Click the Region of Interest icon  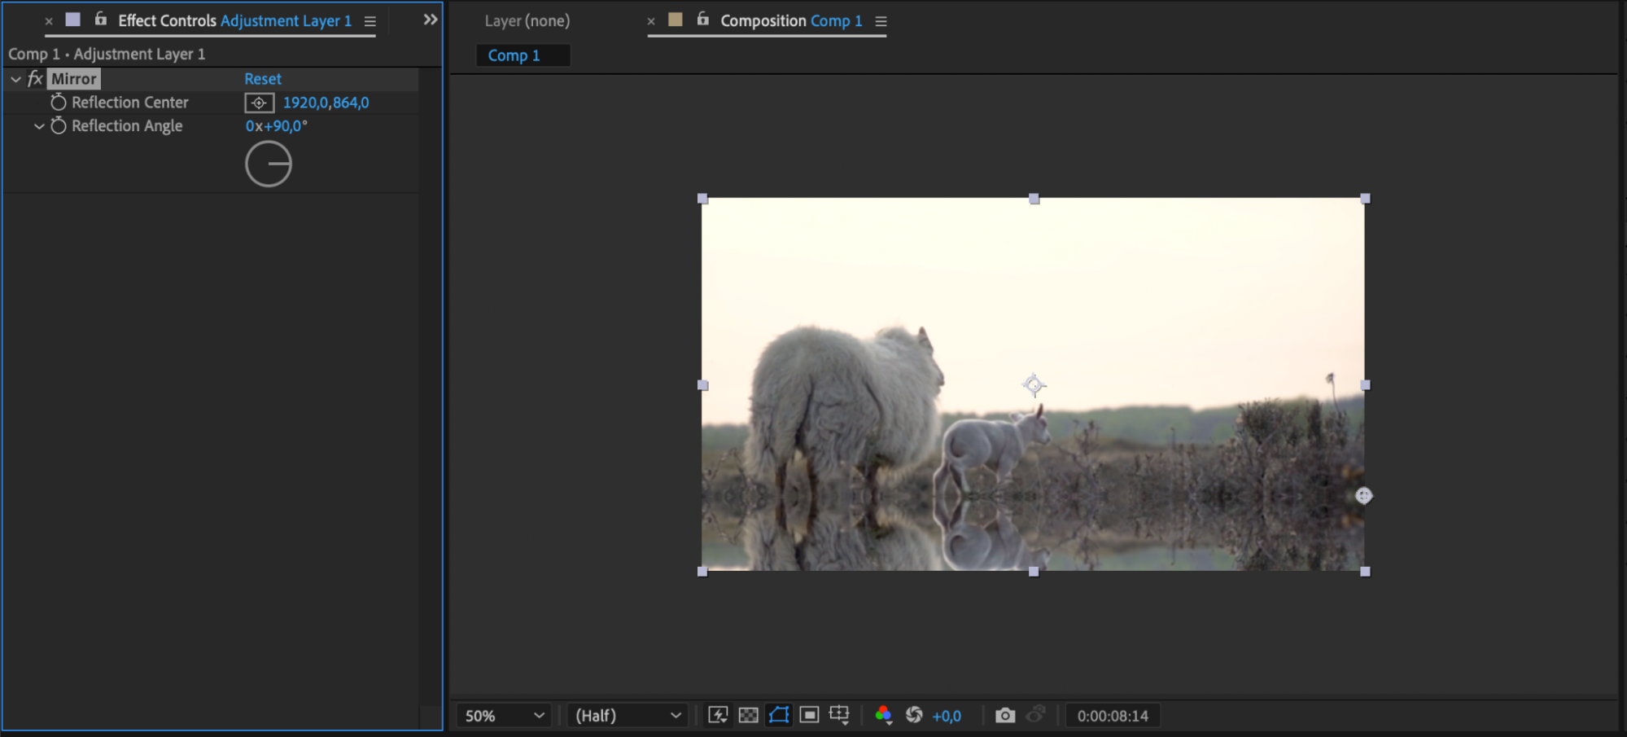(x=809, y=715)
